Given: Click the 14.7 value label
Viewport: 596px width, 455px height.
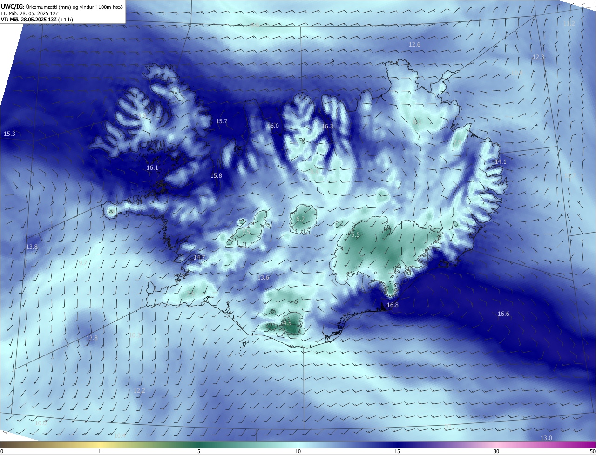Looking at the screenshot, I should [199, 258].
